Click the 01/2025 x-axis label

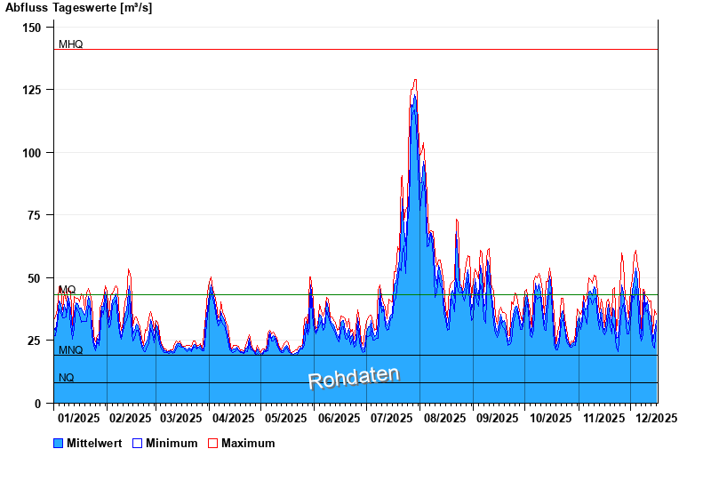point(78,417)
